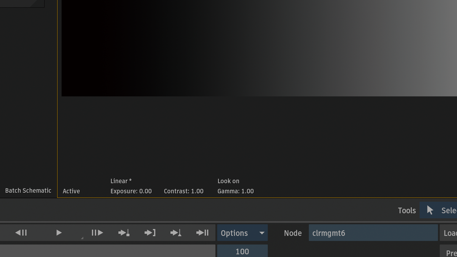Expand play mode via small corner triangle

pos(82,238)
